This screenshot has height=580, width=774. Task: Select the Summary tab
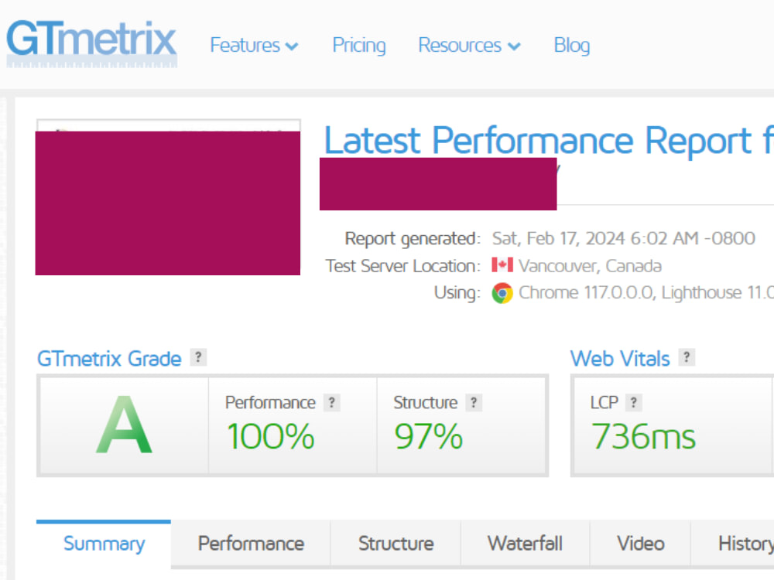point(104,544)
